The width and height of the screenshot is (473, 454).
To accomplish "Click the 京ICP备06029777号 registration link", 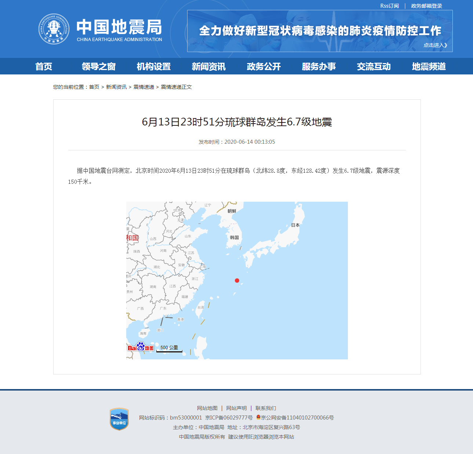I will coord(229,417).
